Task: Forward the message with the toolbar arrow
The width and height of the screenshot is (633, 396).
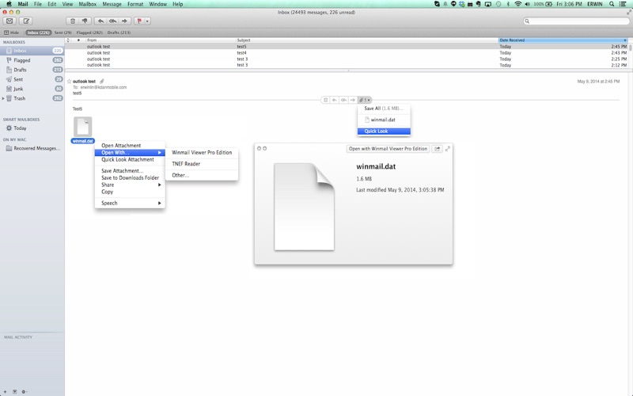Action: coord(124,21)
